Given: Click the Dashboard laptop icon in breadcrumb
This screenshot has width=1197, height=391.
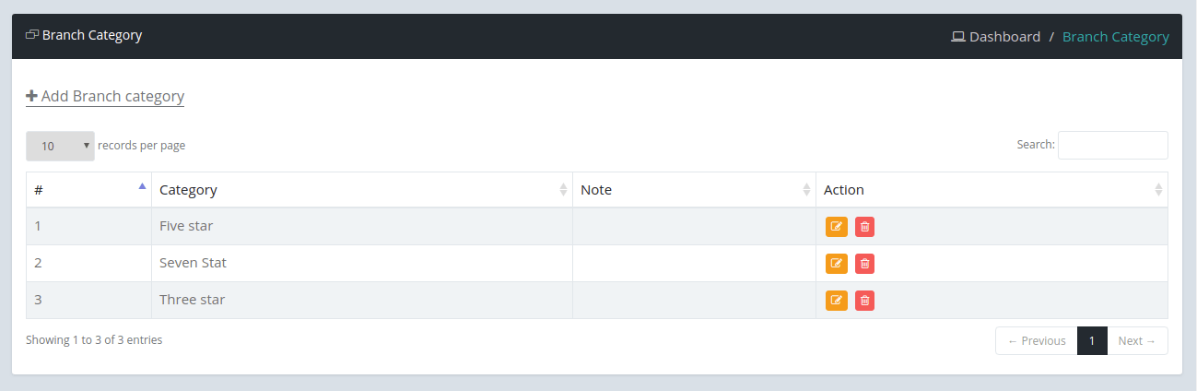Looking at the screenshot, I should click(x=958, y=37).
